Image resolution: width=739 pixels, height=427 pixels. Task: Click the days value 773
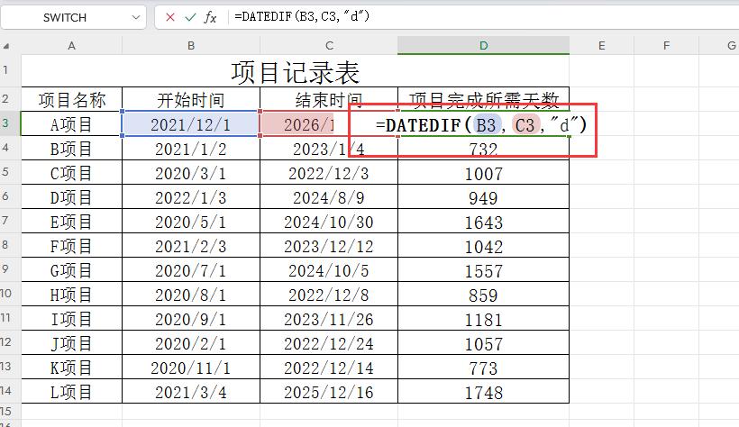[484, 368]
